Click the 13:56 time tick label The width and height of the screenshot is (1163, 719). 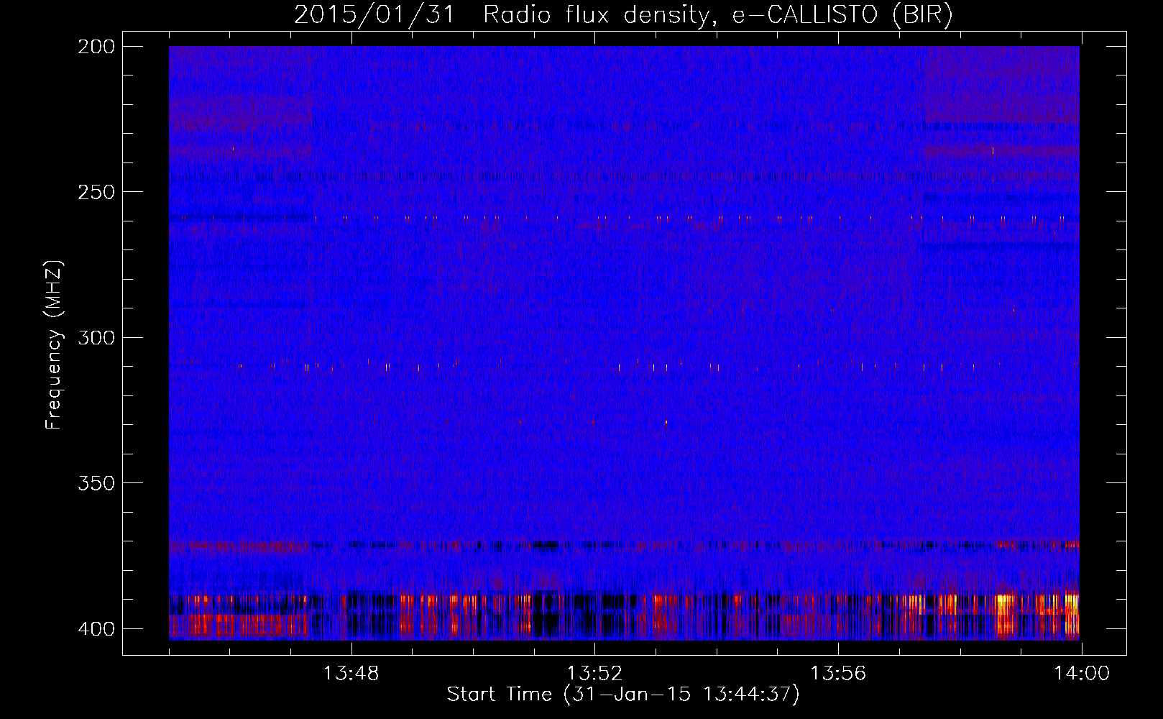pos(838,673)
